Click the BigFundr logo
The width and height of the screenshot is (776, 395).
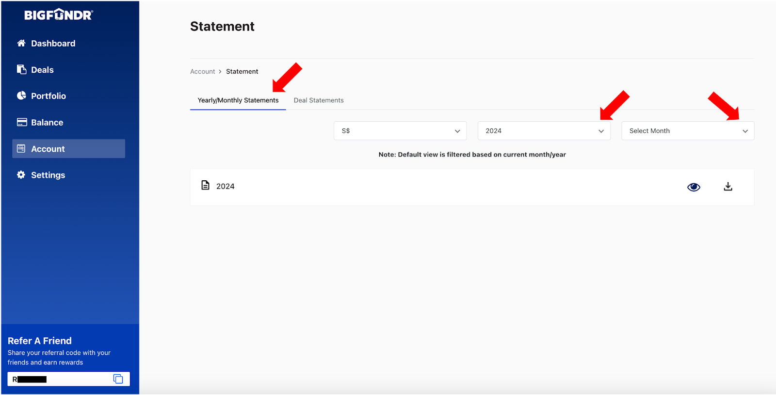(59, 15)
